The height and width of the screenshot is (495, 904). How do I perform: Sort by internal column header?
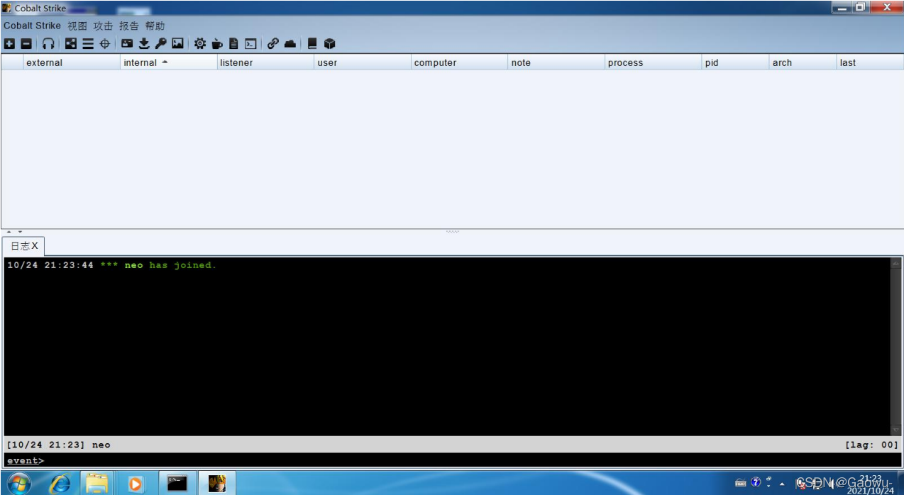tap(168, 62)
